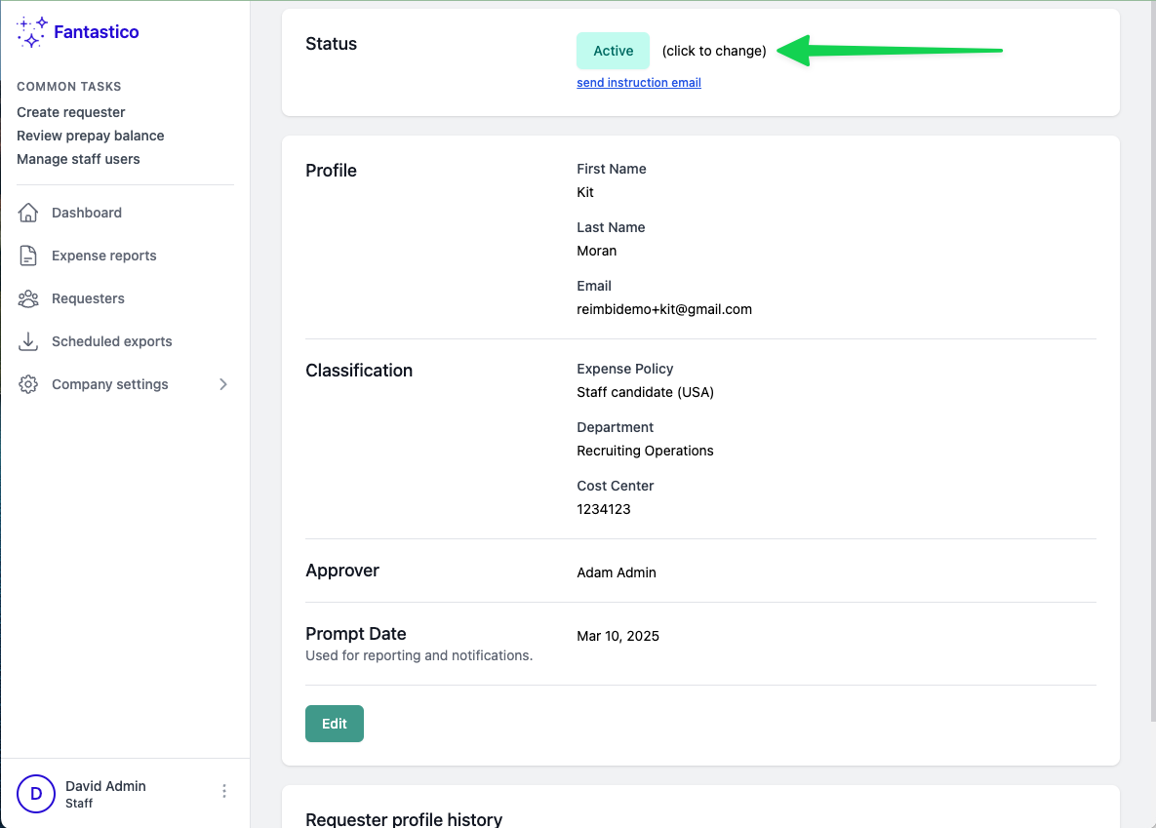Click the Email field label
The width and height of the screenshot is (1156, 828).
(593, 286)
